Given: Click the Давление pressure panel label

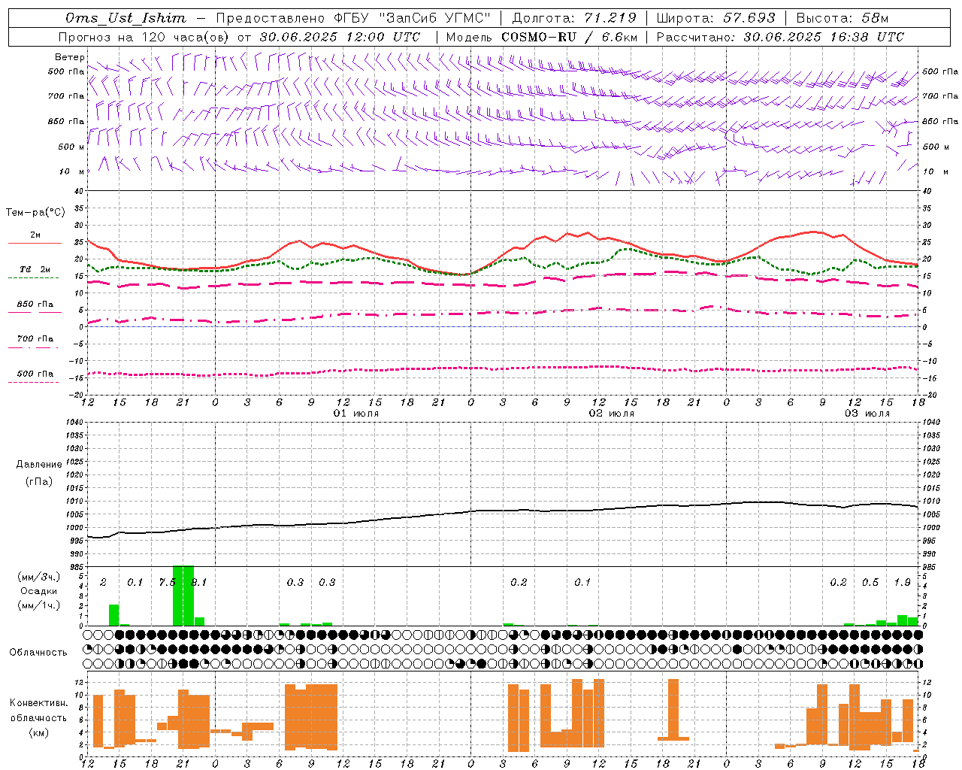Looking at the screenshot, I should coord(39,464).
